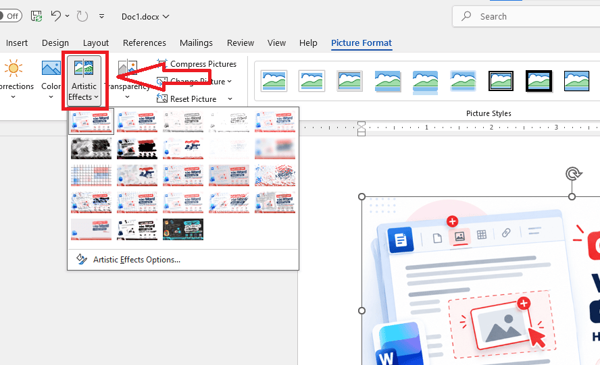Collapse the Artistic Effects gallery button

click(x=84, y=80)
